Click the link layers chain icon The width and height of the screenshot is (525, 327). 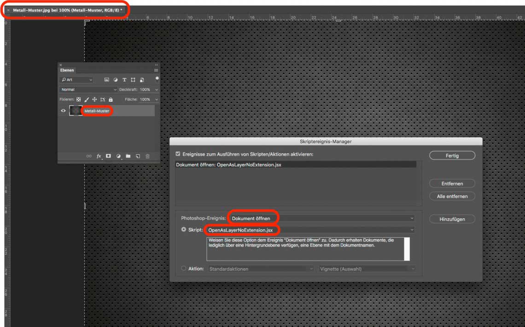89,156
